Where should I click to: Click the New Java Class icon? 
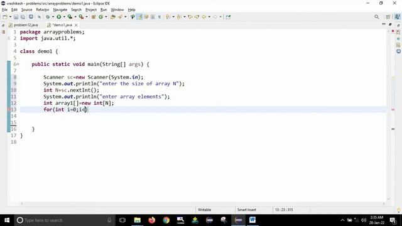100,17
